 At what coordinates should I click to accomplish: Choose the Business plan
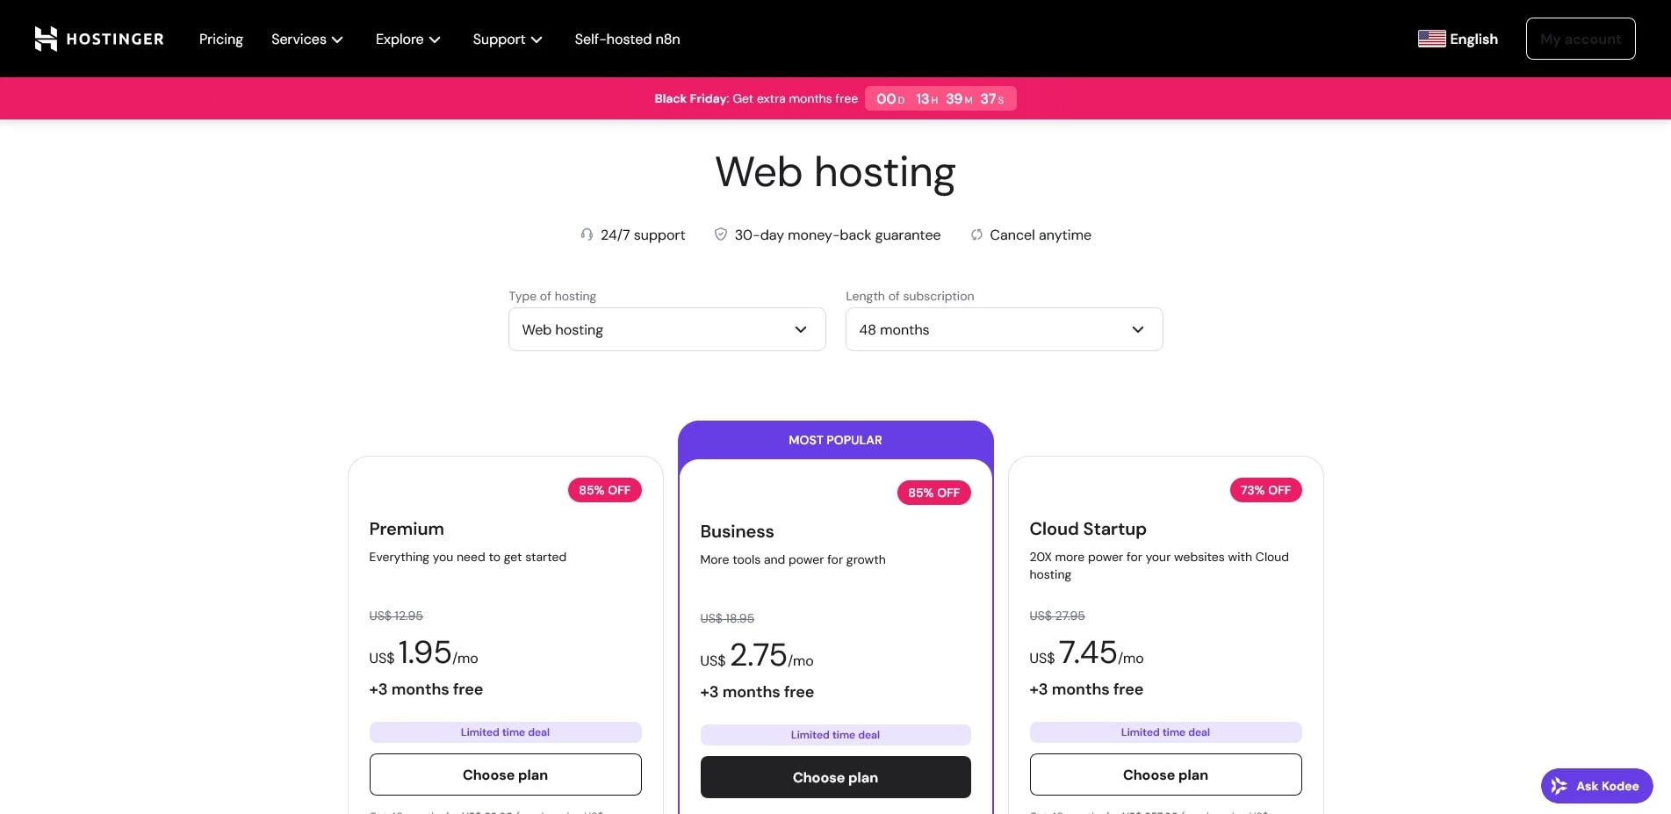834,777
